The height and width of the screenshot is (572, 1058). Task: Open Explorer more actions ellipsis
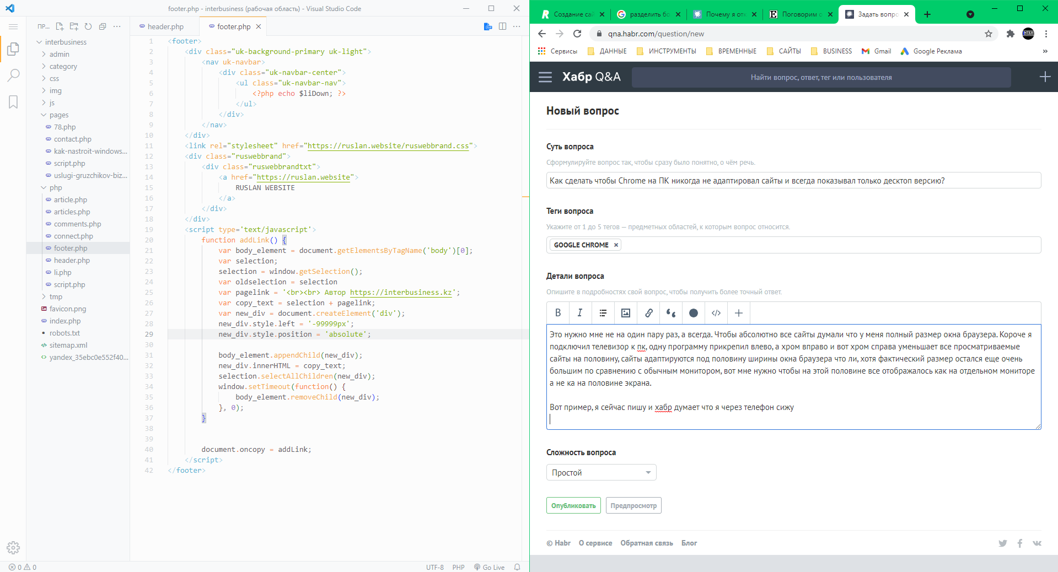[117, 26]
